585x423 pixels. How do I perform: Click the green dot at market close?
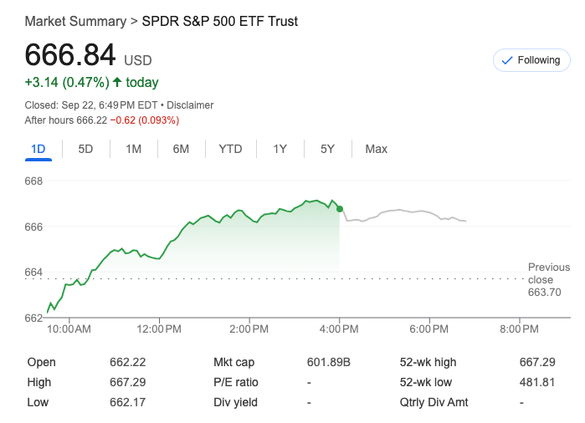tap(339, 209)
